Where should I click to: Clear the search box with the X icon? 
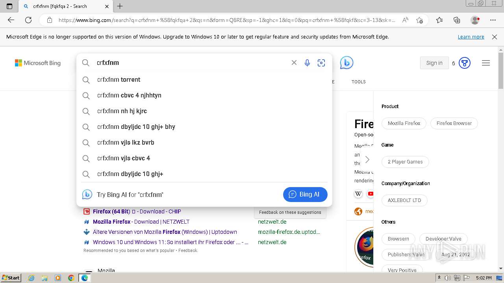[x=294, y=63]
